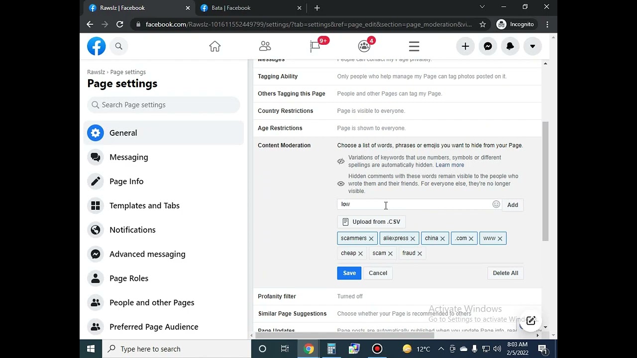The image size is (637, 358).
Task: Click the Create plus button
Action: (465, 46)
